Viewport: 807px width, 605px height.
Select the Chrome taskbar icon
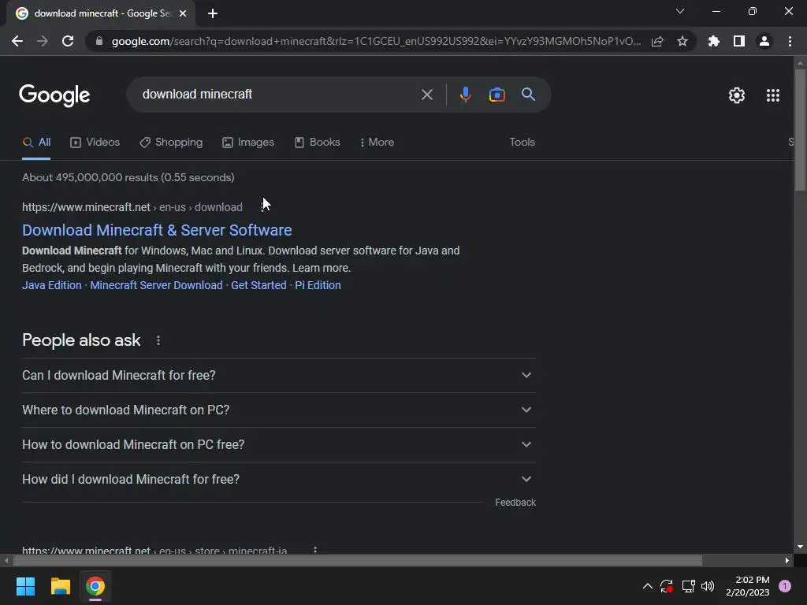coord(95,586)
